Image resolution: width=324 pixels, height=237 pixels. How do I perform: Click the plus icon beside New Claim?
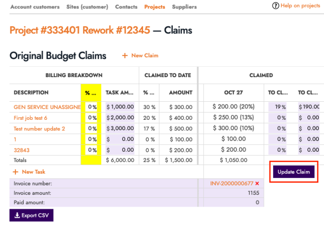coord(124,56)
